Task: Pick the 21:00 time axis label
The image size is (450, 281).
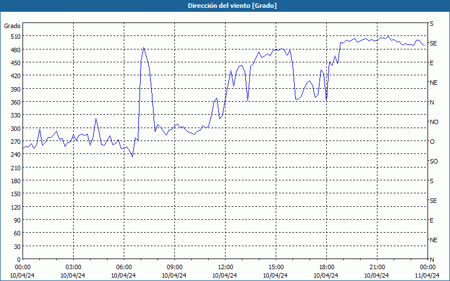Action: pos(377,268)
